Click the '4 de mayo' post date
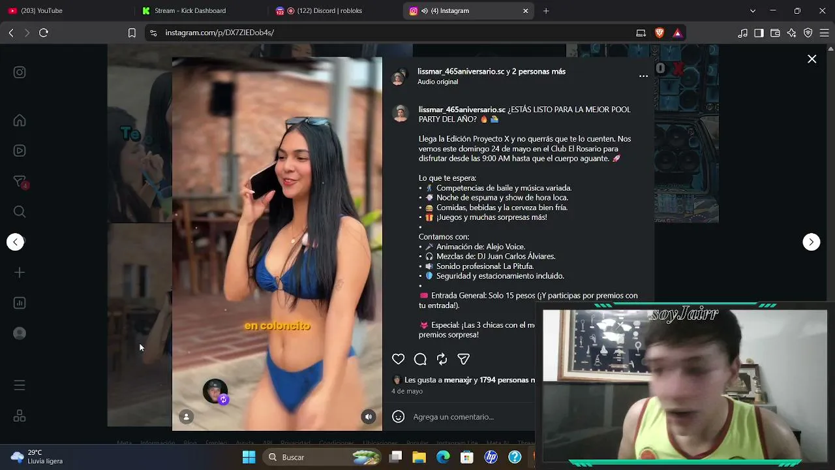 (407, 391)
